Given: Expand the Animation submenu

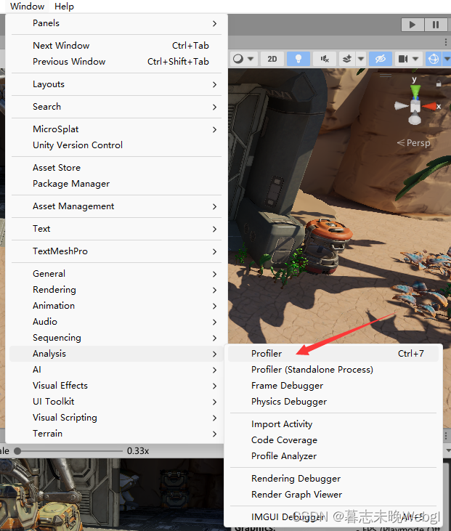Looking at the screenshot, I should pos(116,306).
